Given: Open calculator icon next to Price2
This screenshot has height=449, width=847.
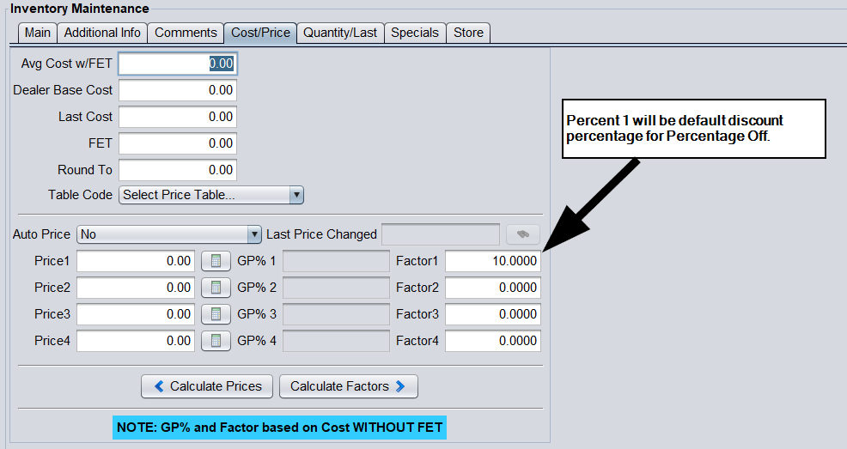Looking at the screenshot, I should (x=216, y=288).
